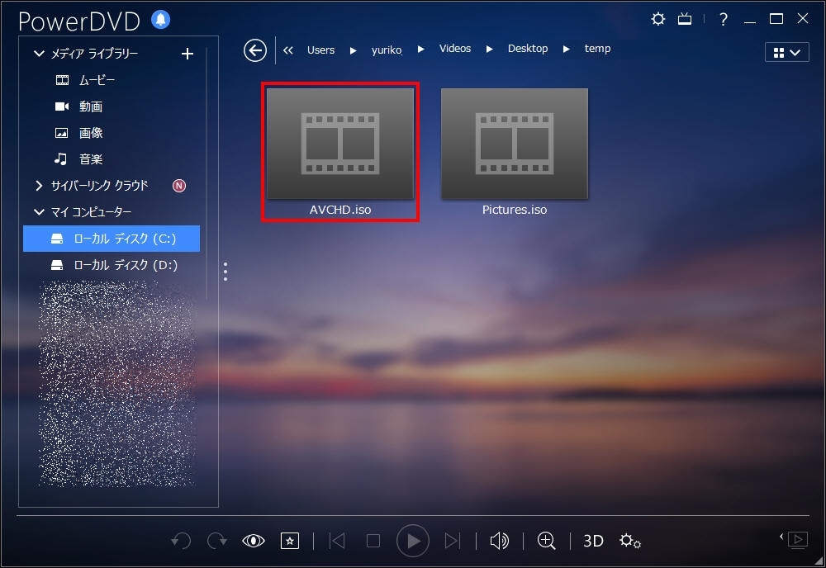The image size is (826, 568).
Task: Rotate counterclockwise button in playback bar
Action: pyautogui.click(x=181, y=541)
